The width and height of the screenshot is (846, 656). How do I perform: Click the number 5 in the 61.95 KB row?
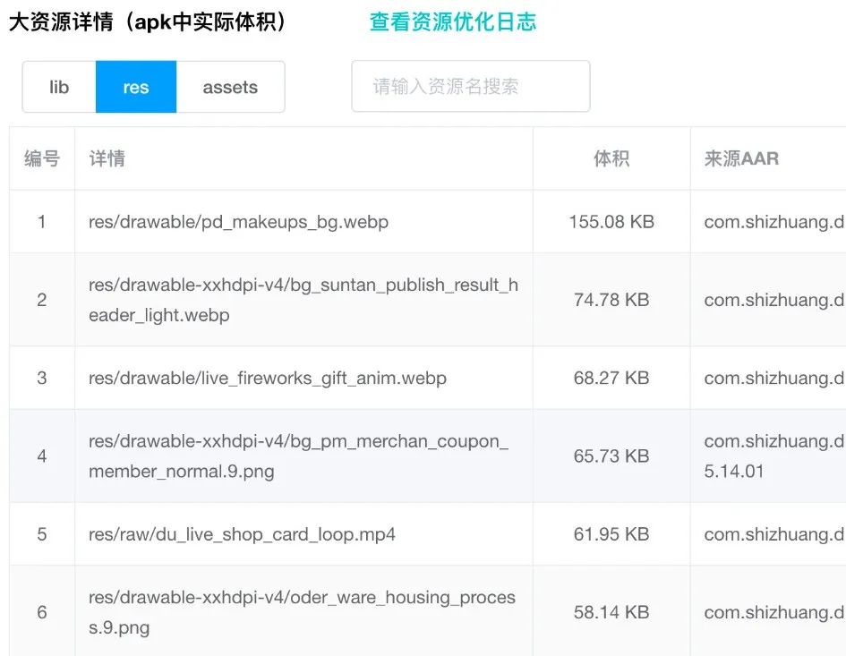click(41, 534)
